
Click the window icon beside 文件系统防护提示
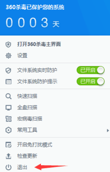8,82
